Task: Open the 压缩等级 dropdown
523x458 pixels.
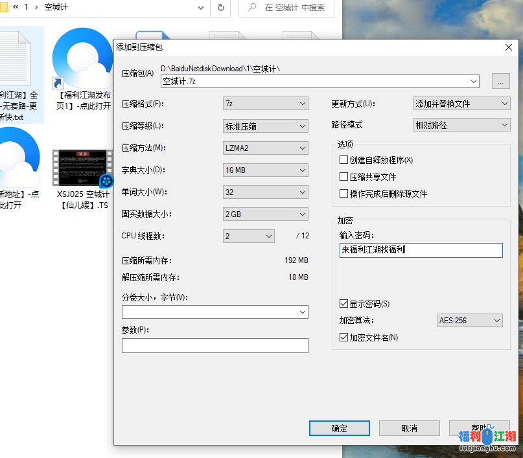Action: tap(265, 126)
